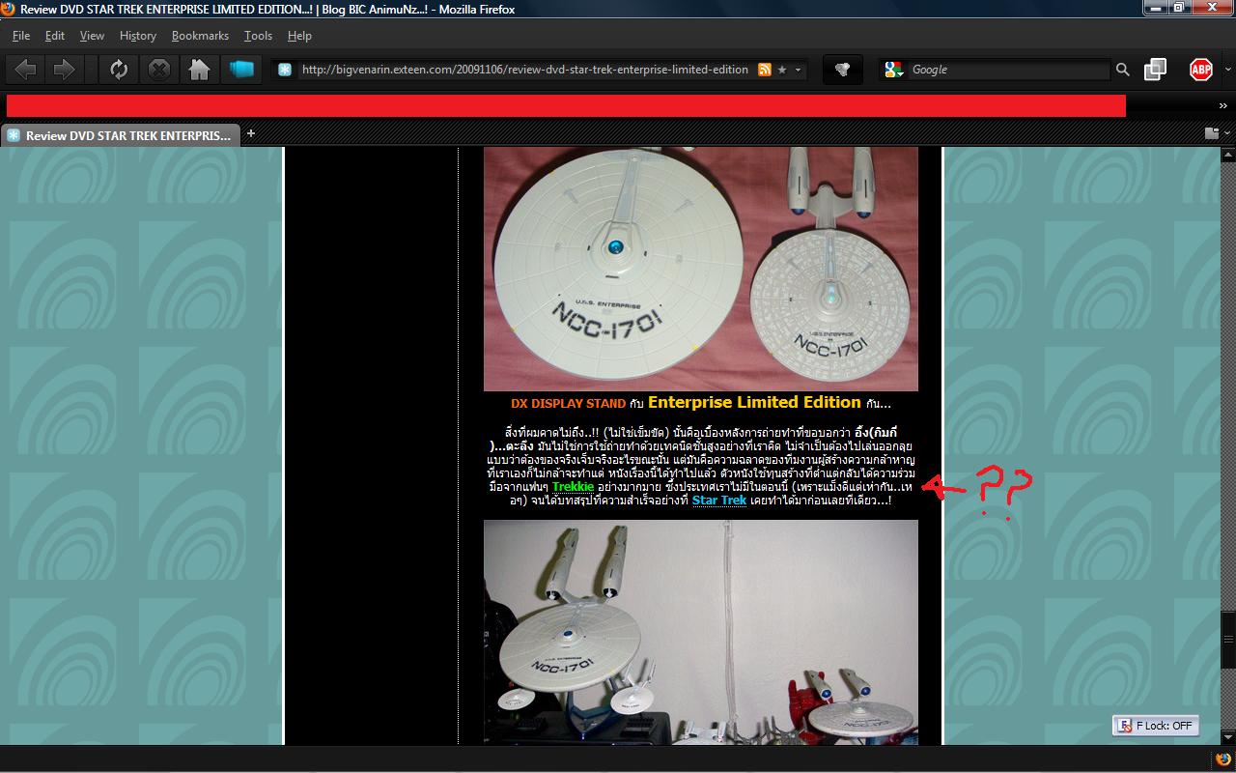
Task: Click the Enterprise models on stands photo
Action: pos(701,632)
